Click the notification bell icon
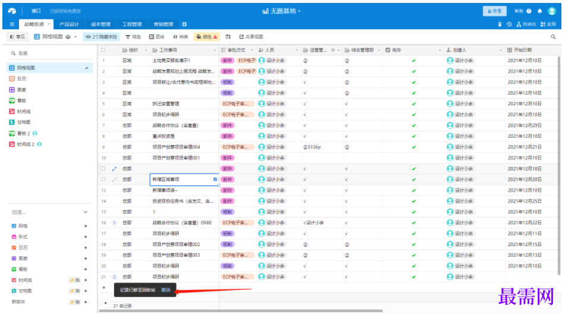This screenshot has width=565, height=315. pyautogui.click(x=540, y=11)
